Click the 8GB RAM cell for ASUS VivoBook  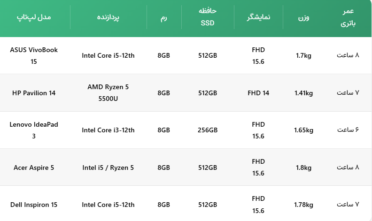point(164,55)
